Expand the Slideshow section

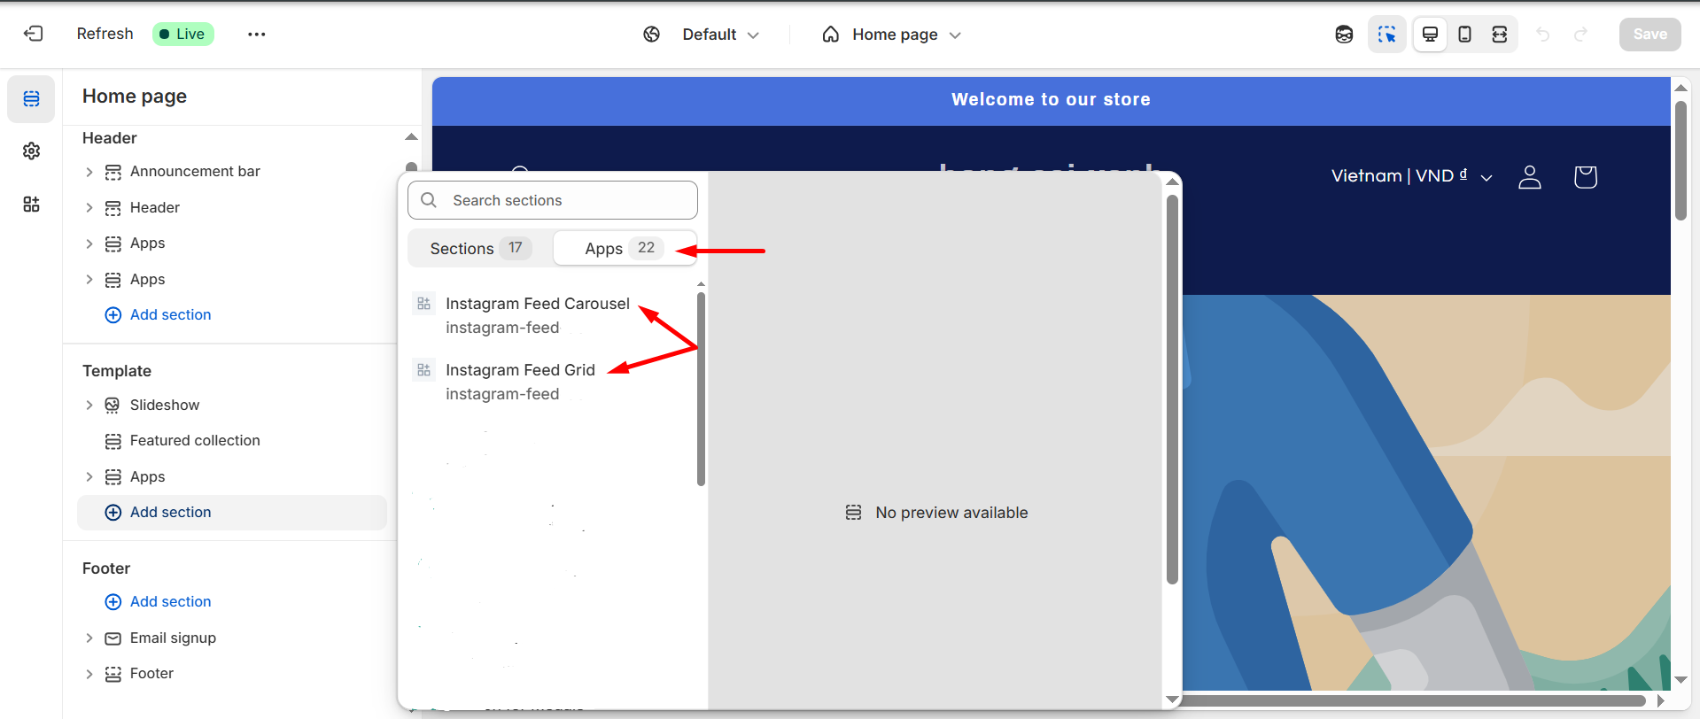(x=89, y=406)
